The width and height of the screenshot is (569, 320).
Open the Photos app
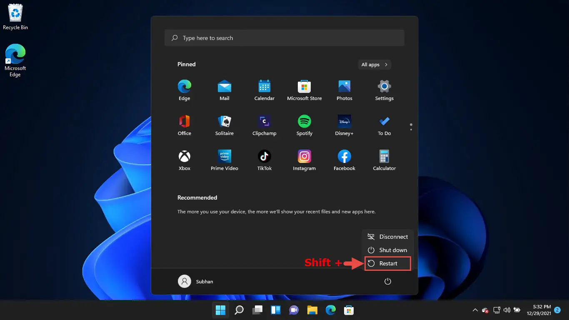tap(344, 90)
